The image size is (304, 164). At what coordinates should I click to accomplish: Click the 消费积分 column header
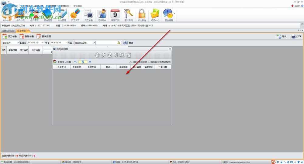(149, 67)
